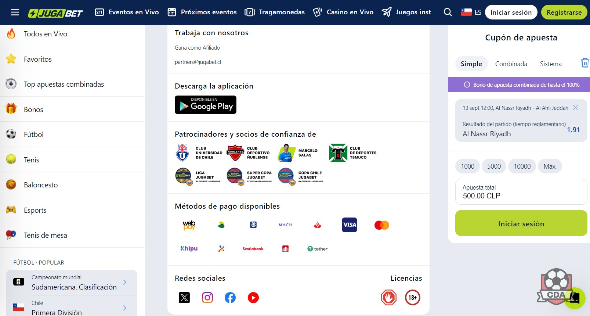Open the Tragamonedas section
590x316 pixels.
click(275, 12)
